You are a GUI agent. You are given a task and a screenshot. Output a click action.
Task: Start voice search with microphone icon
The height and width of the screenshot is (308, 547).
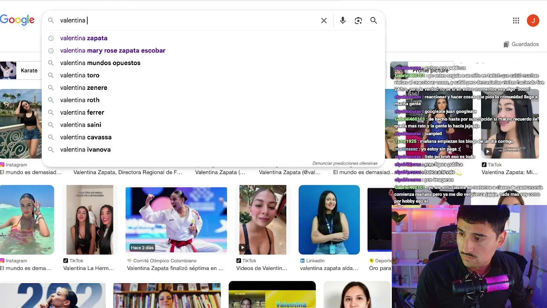(343, 21)
